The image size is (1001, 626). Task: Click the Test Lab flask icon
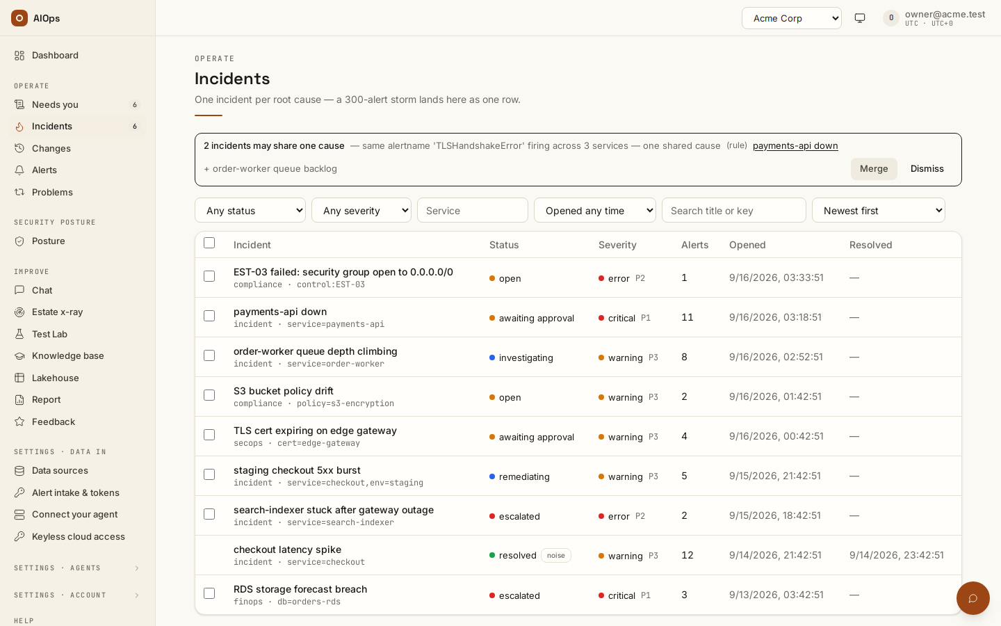coord(19,334)
